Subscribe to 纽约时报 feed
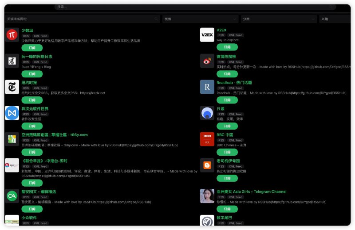The width and height of the screenshot is (355, 230). coord(32,100)
